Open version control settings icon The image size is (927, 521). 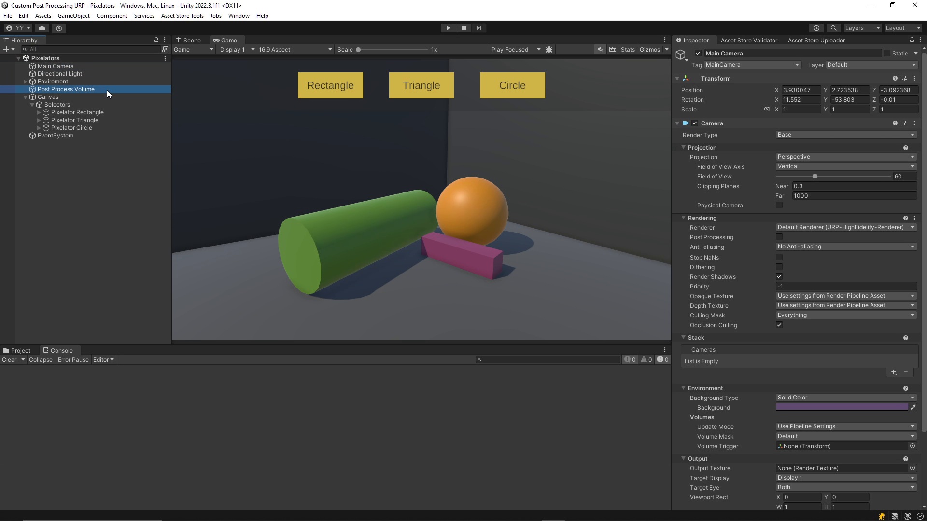point(59,28)
